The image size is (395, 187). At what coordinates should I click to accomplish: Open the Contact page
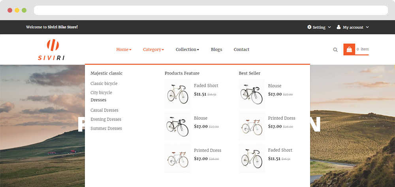coord(241,50)
